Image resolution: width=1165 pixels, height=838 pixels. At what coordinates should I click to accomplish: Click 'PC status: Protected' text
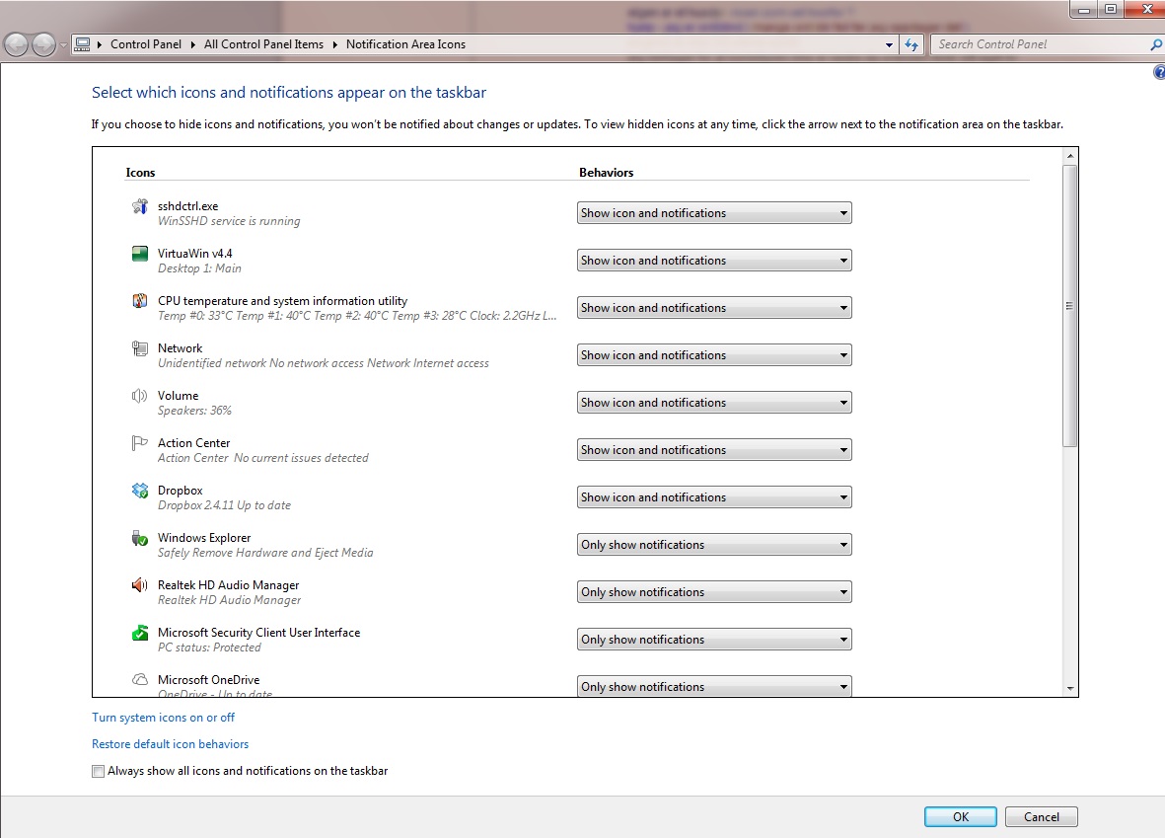tap(209, 648)
